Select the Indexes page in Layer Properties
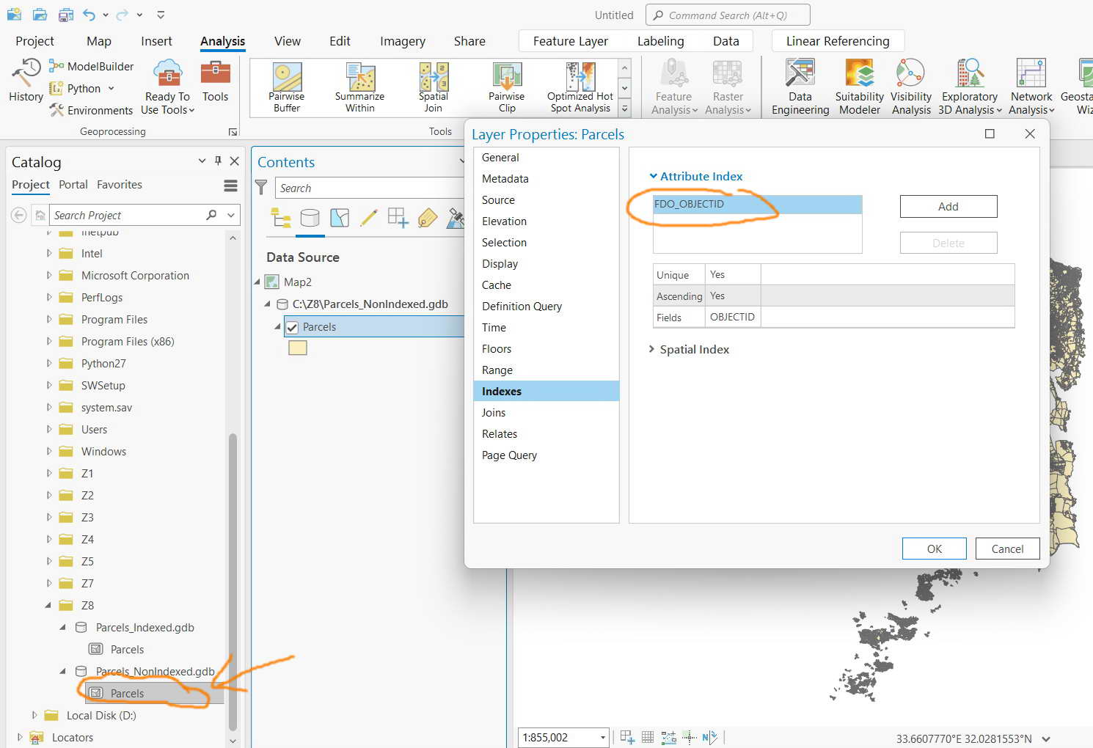This screenshot has height=748, width=1093. pos(502,391)
